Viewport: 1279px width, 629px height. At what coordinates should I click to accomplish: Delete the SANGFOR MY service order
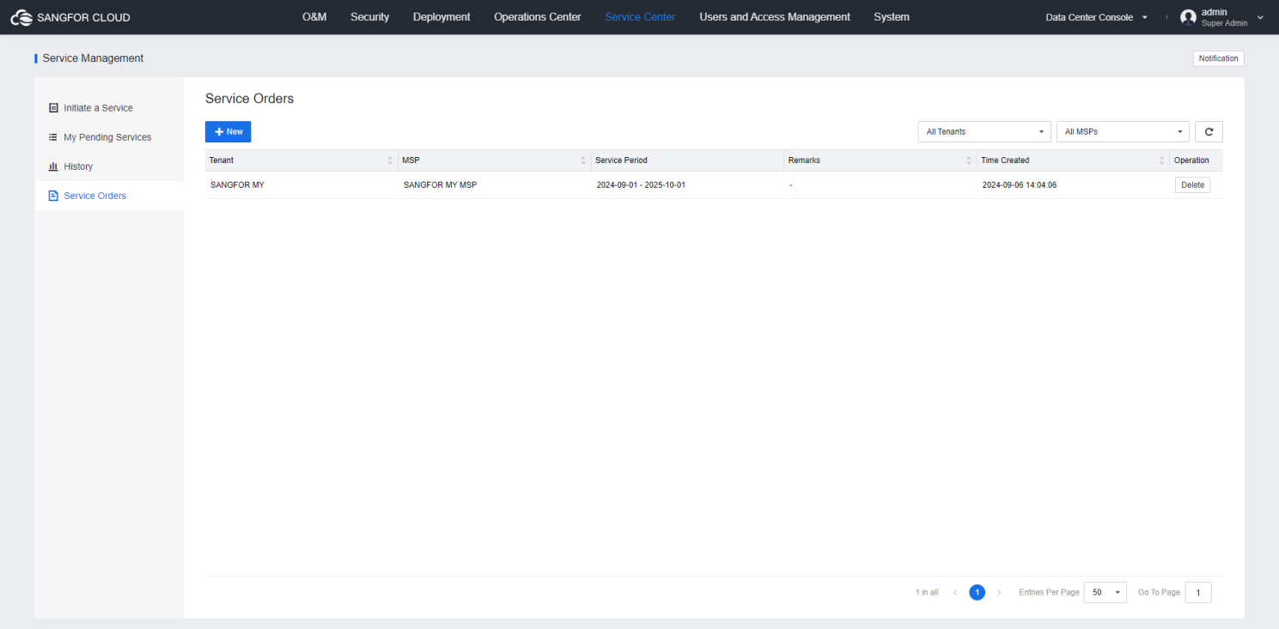click(1192, 185)
